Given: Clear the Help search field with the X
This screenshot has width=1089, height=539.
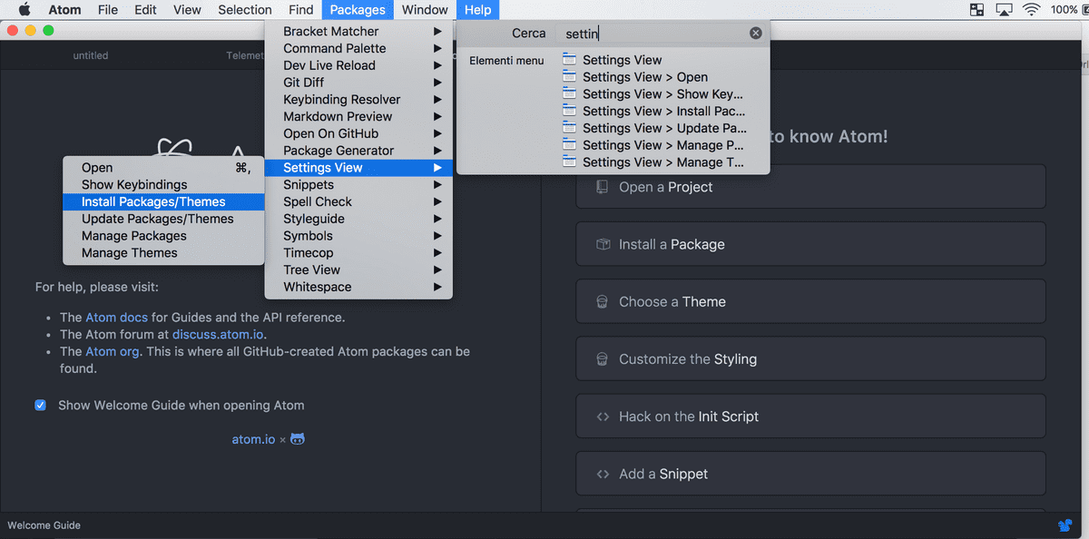Looking at the screenshot, I should pos(755,34).
